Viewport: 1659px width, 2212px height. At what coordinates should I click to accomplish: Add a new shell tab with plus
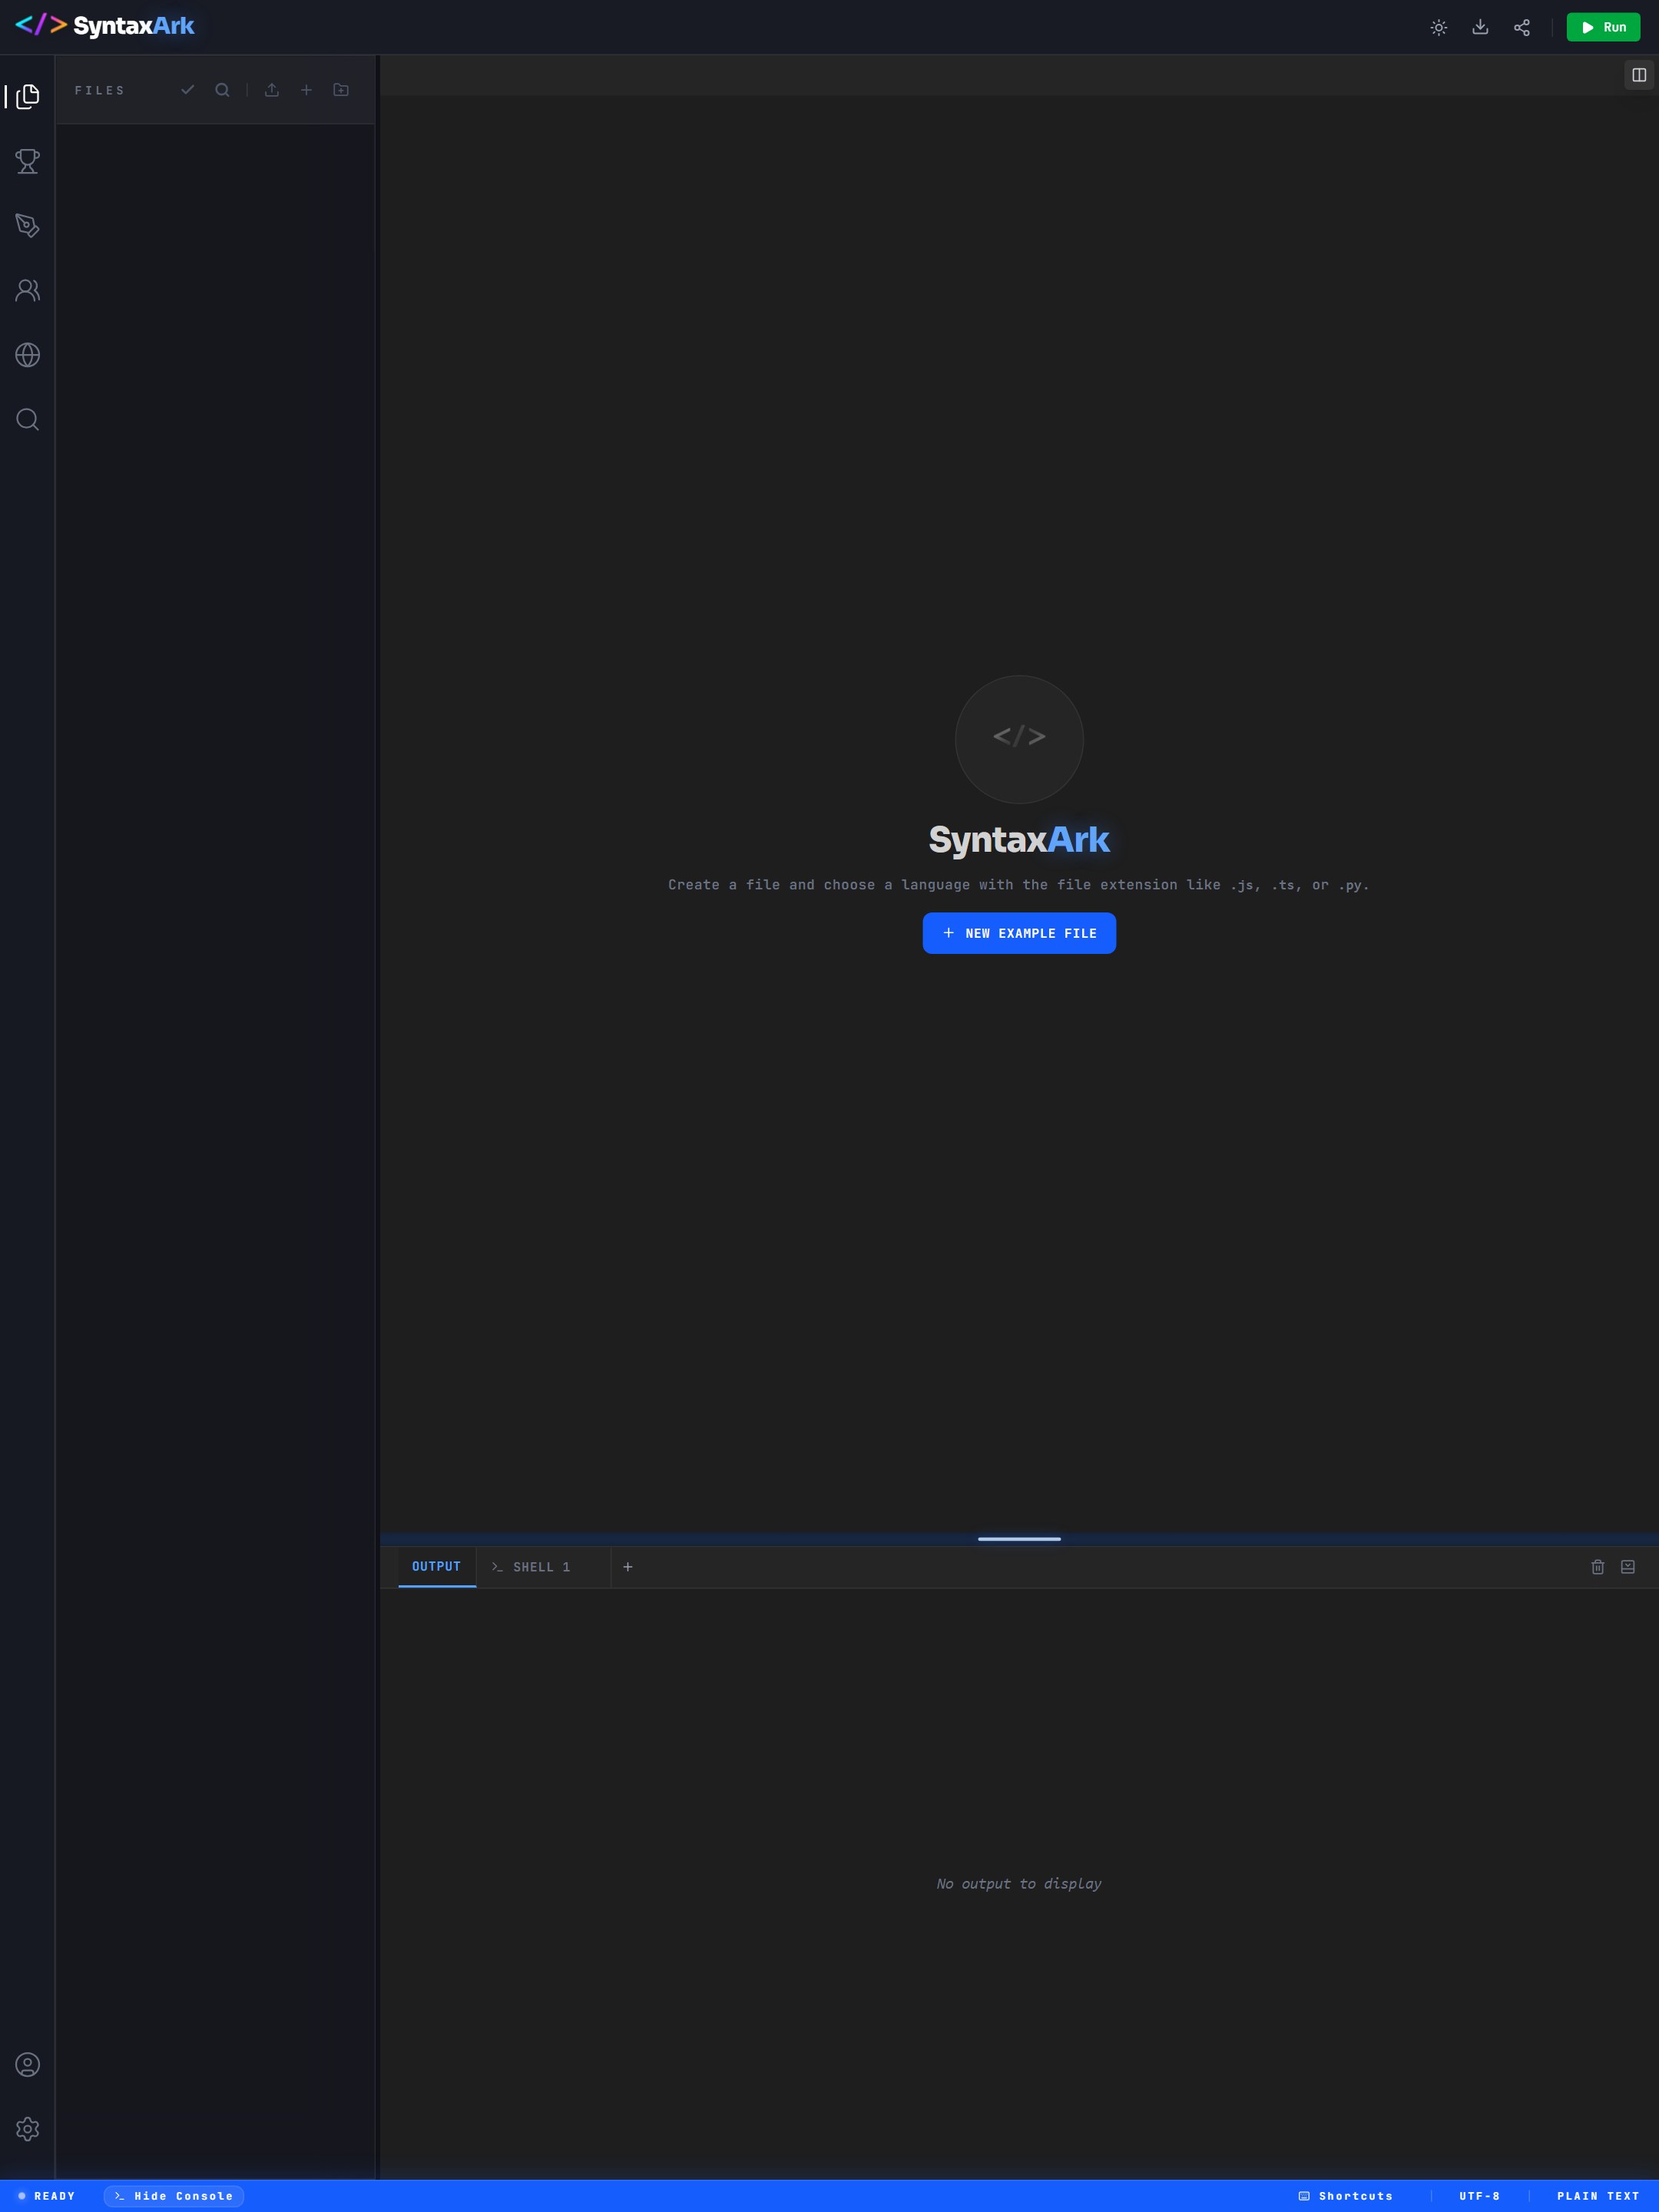pyautogui.click(x=628, y=1567)
